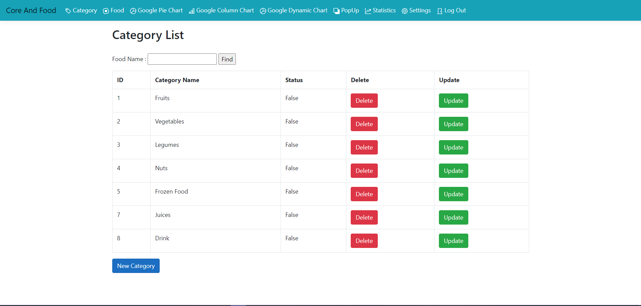Click the New Category button
Screen dimensions: 641x306
point(136,266)
